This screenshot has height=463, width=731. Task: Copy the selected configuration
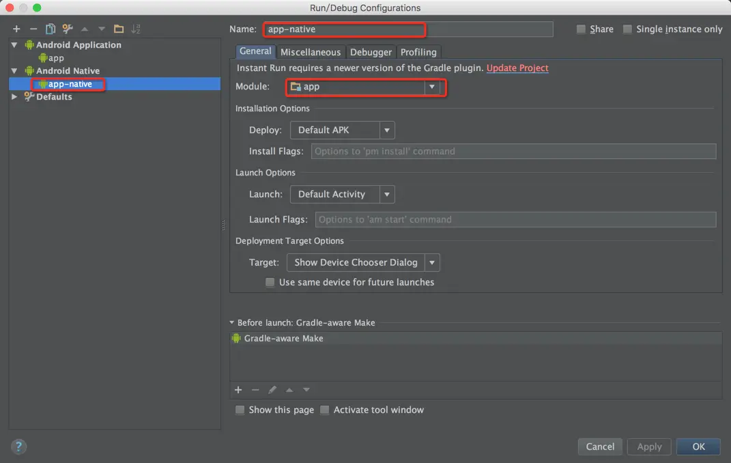click(50, 29)
